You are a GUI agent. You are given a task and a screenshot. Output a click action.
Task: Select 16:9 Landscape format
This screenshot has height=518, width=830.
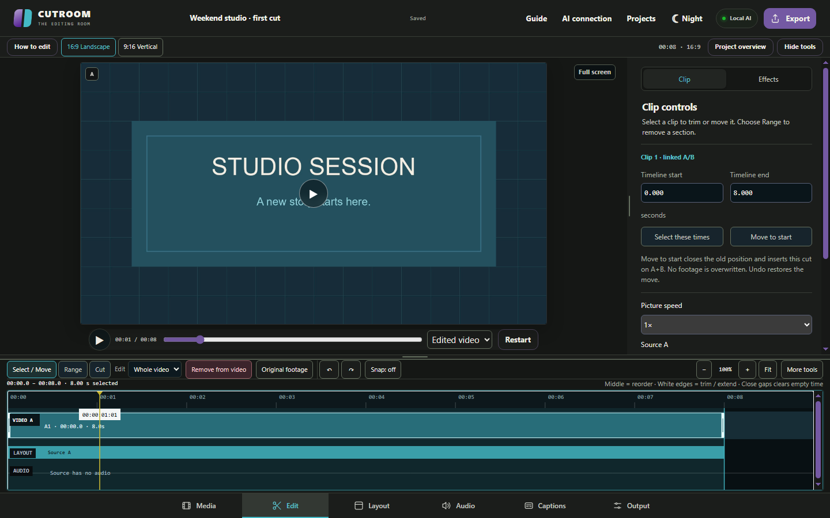pos(88,47)
